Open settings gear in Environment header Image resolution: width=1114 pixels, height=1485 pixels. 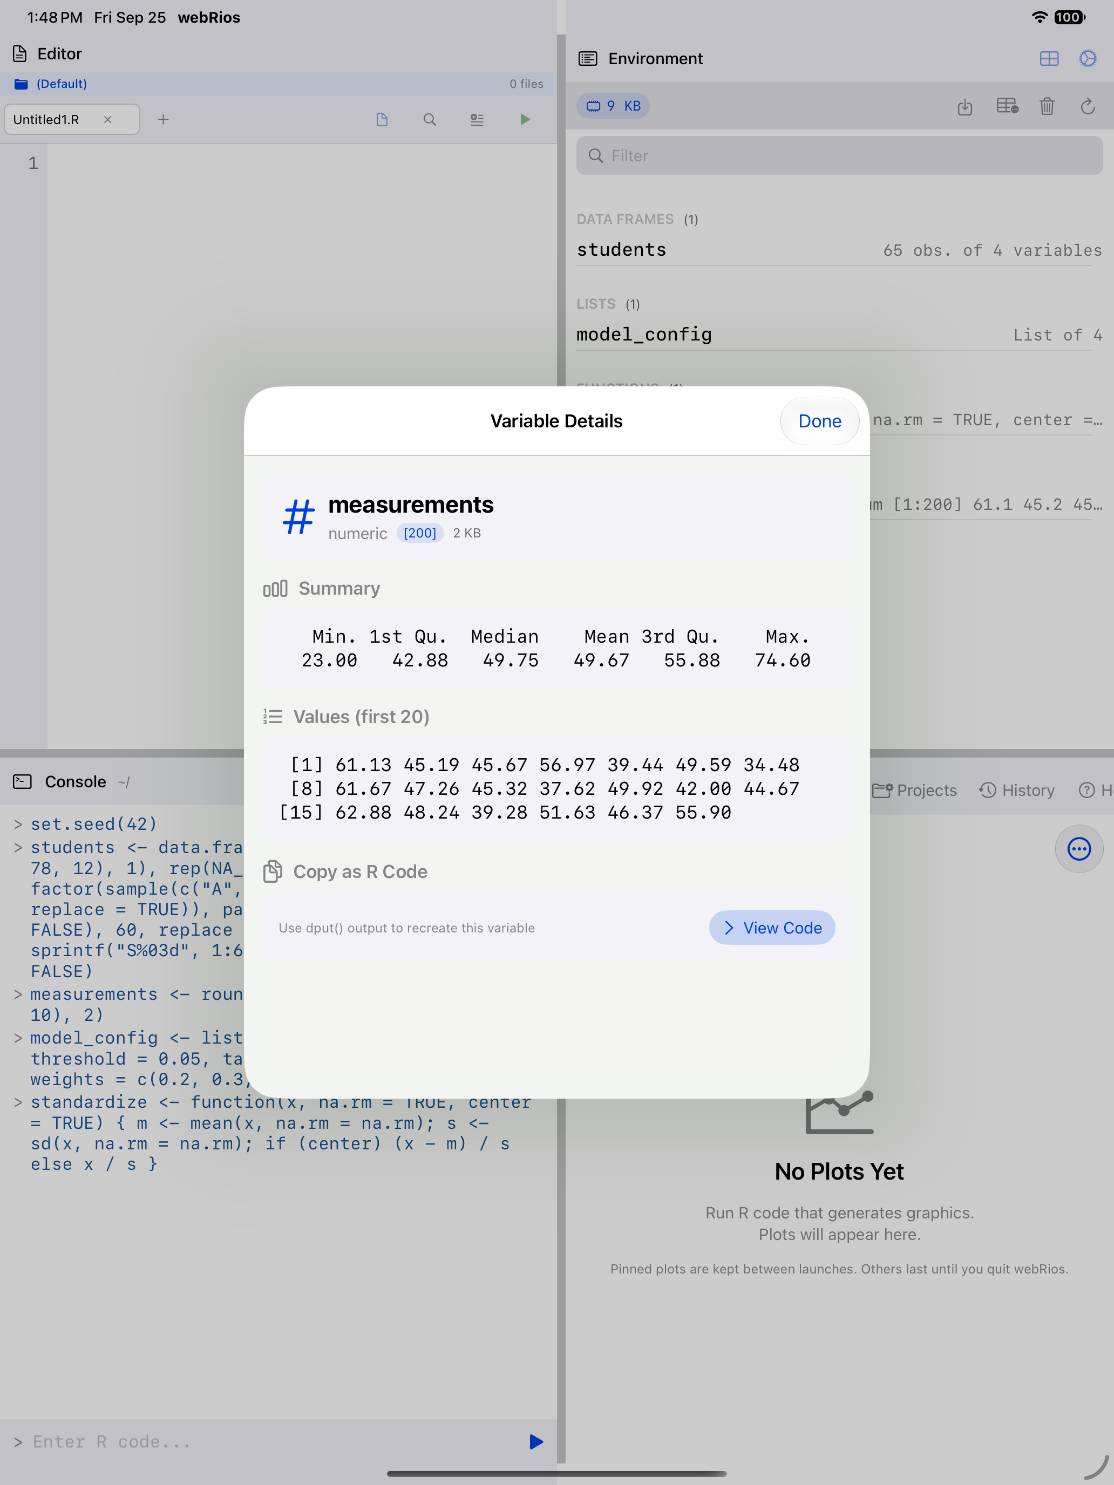[x=1088, y=59]
